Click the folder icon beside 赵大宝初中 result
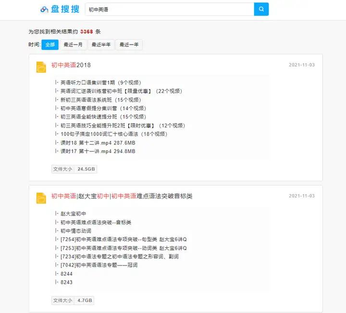346x313 pixels. tap(41, 198)
